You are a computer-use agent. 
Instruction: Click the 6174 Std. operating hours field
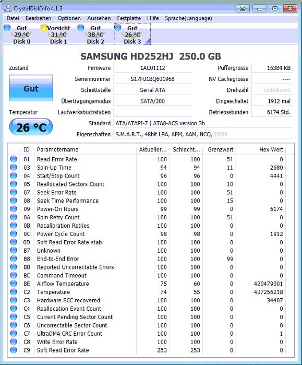[x=272, y=112]
